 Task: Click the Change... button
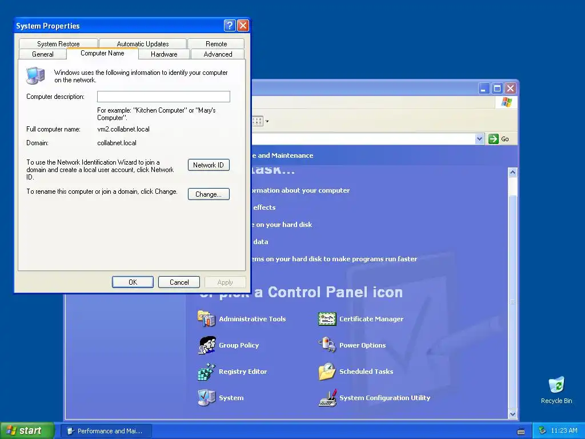coord(209,194)
